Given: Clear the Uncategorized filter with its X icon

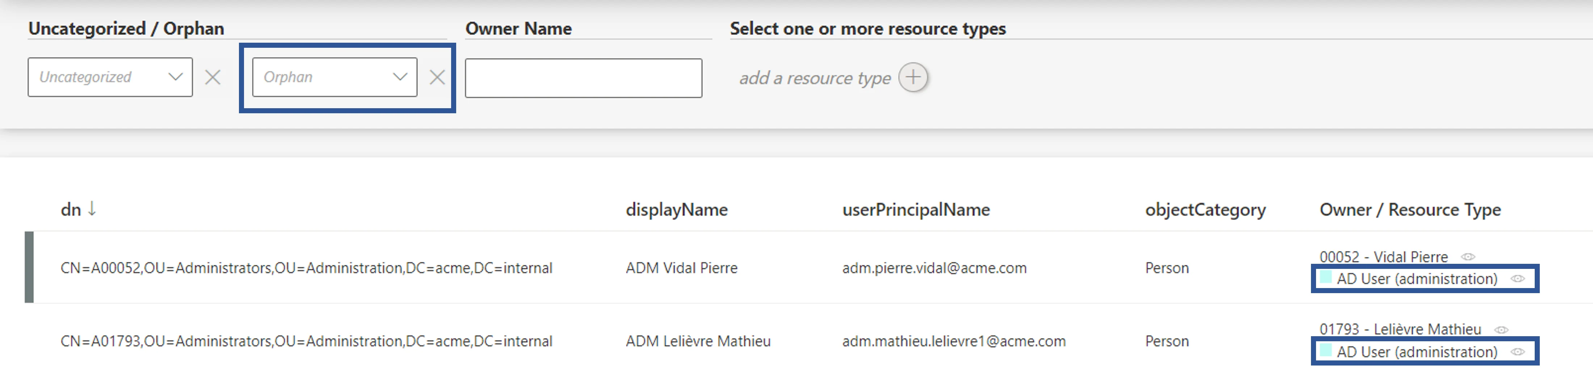Looking at the screenshot, I should [213, 77].
